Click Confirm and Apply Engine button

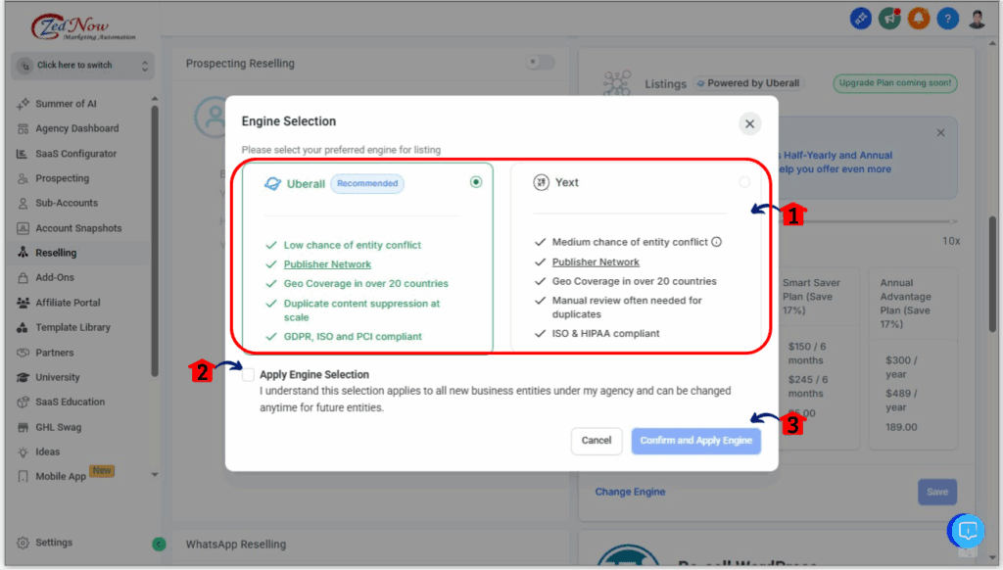coord(696,441)
